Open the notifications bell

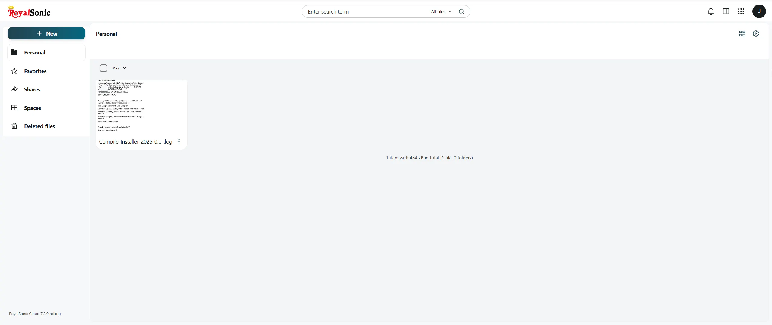pos(711,11)
